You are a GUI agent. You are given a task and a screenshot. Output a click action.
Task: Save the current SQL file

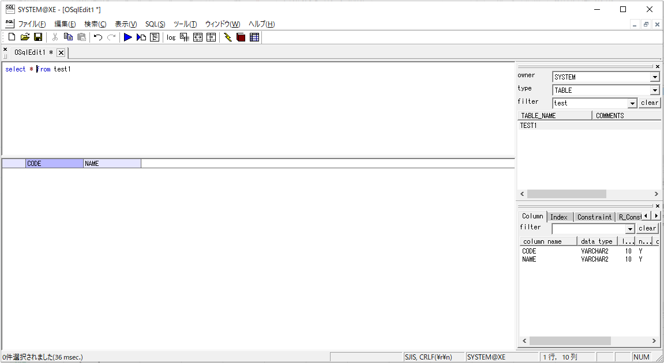38,37
